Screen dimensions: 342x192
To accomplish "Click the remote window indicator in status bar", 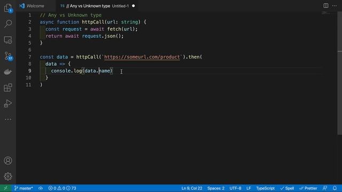I will point(6,188).
